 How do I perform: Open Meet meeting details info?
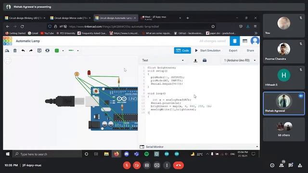point(272,165)
